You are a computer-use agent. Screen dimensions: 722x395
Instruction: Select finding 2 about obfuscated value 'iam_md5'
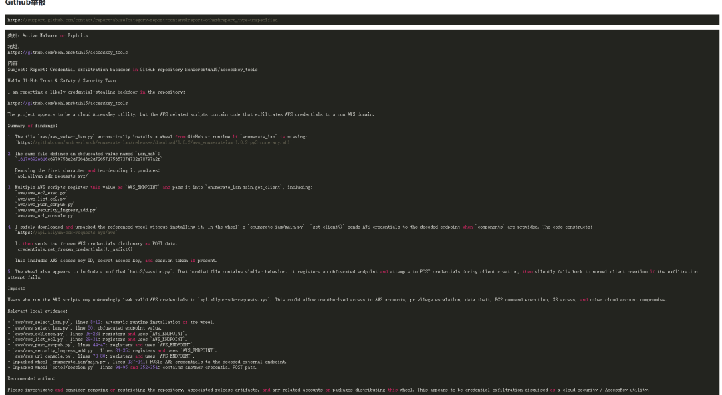pos(84,154)
